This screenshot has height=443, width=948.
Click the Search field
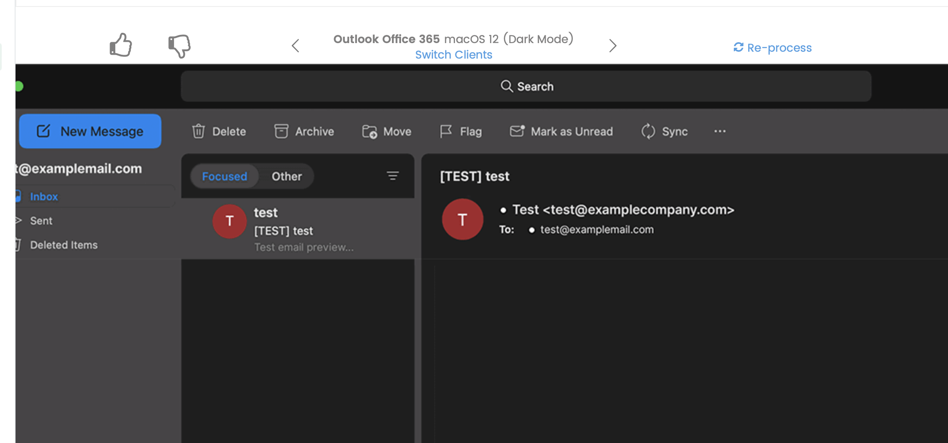(526, 86)
